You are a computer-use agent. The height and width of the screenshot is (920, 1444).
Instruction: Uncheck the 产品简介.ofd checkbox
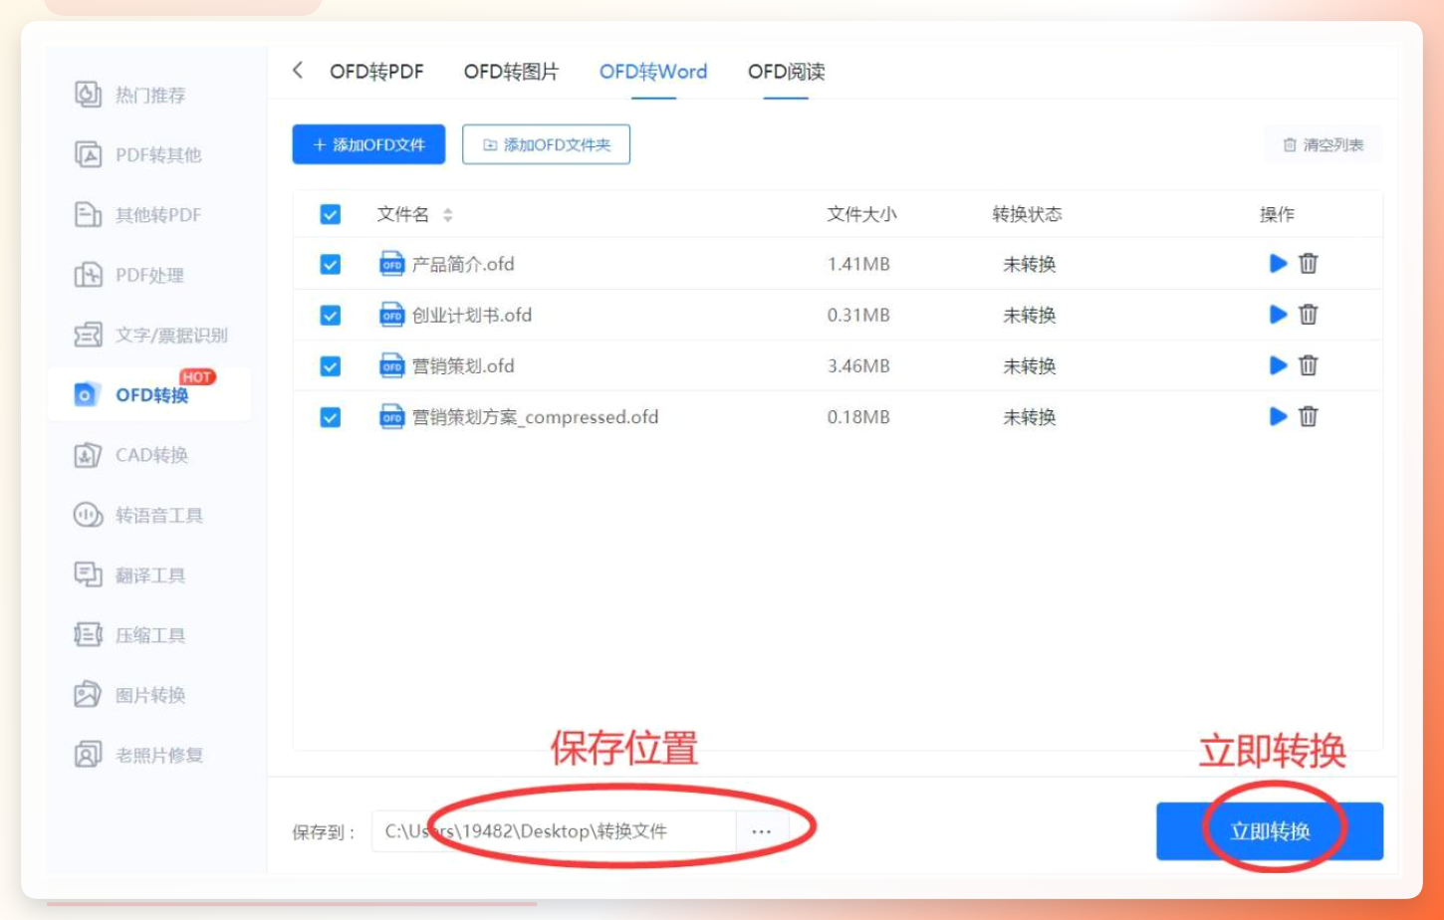pyautogui.click(x=331, y=264)
